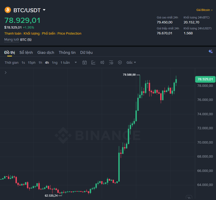The width and height of the screenshot is (216, 200).
Task: Click the +1,95% change value
Action: [x=28, y=28]
